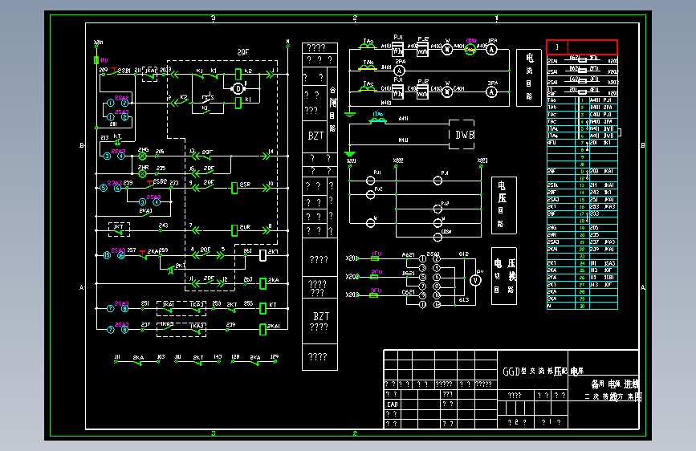696x451 pixels.
Task: Click the 电压切换回路 label box
Action: click(504, 276)
